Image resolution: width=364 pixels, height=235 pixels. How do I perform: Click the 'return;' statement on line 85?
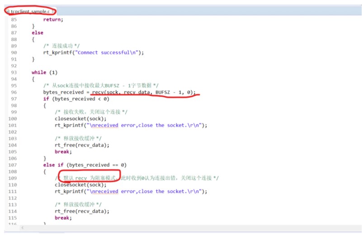[53, 19]
